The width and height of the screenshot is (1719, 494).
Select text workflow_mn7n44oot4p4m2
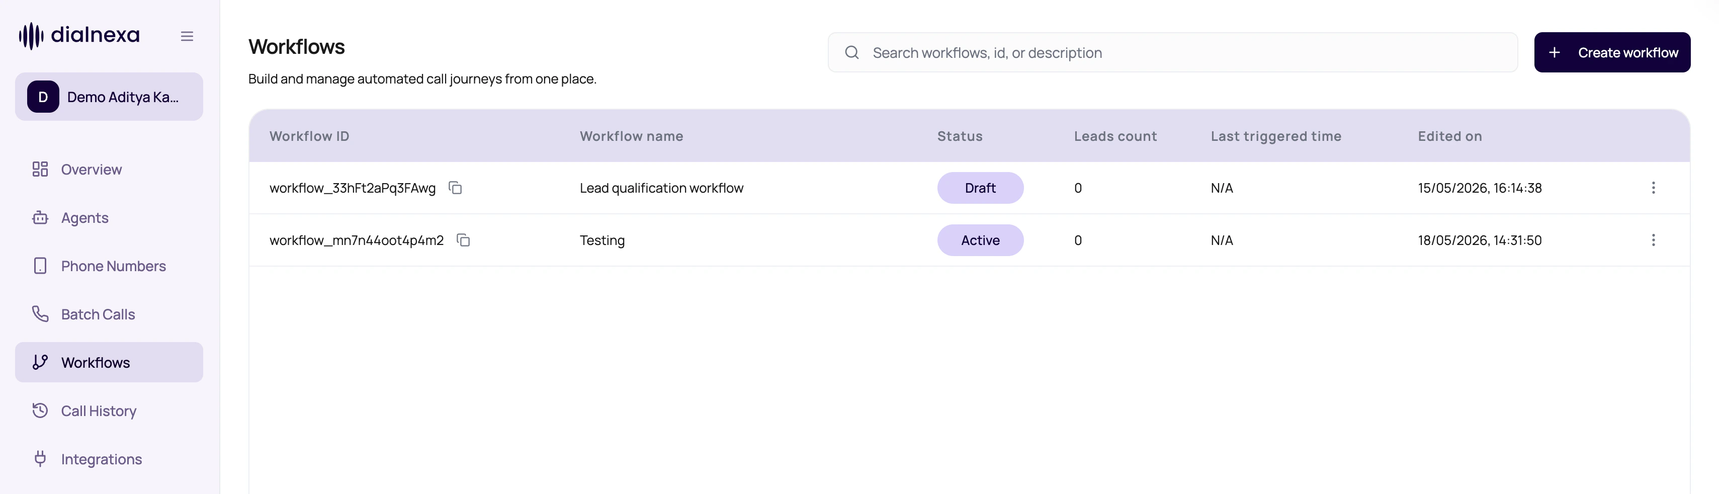point(357,240)
